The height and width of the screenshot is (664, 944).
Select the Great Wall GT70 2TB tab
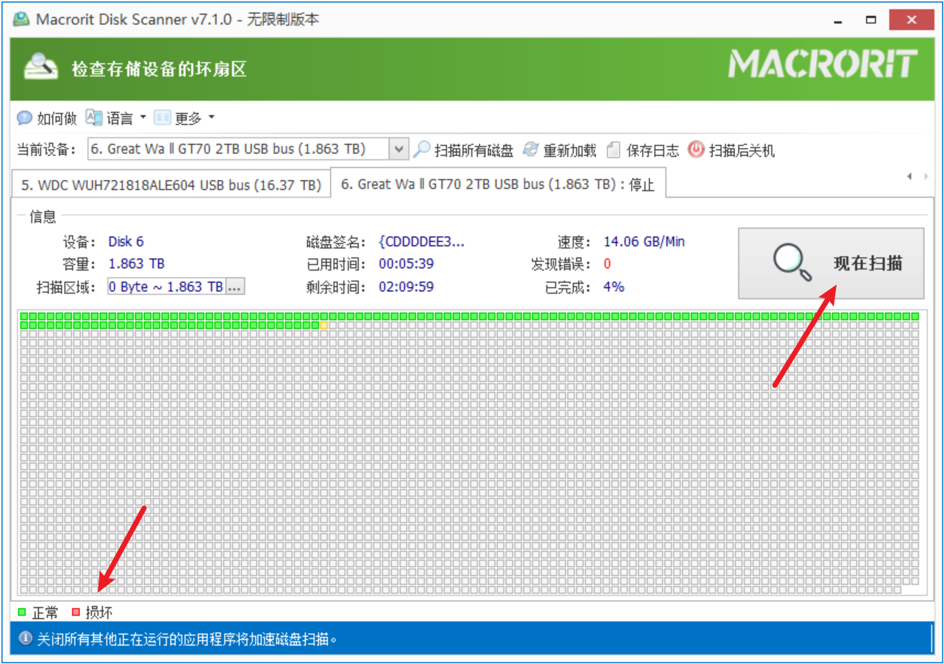coord(498,185)
